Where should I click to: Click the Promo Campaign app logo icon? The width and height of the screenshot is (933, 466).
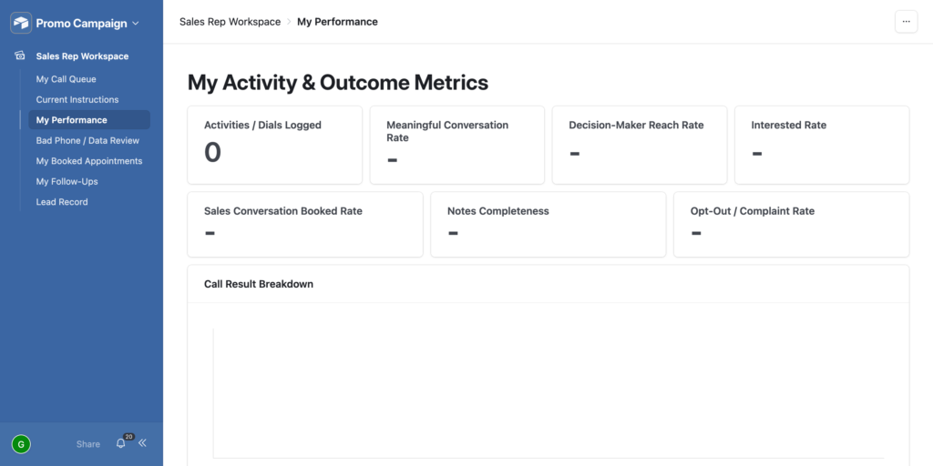coord(21,23)
